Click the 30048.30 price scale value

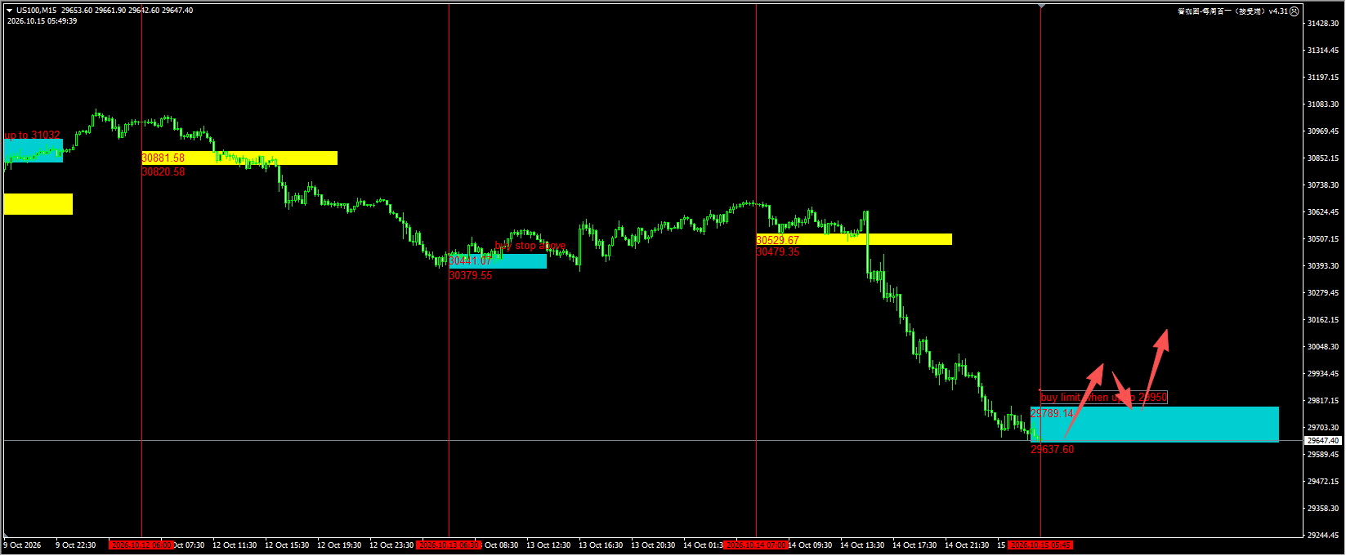point(1323,347)
